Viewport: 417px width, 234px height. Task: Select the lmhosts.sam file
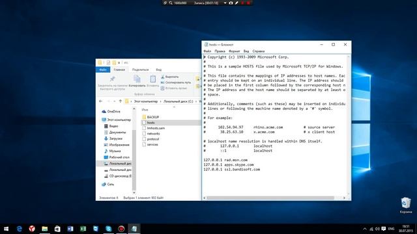point(156,128)
